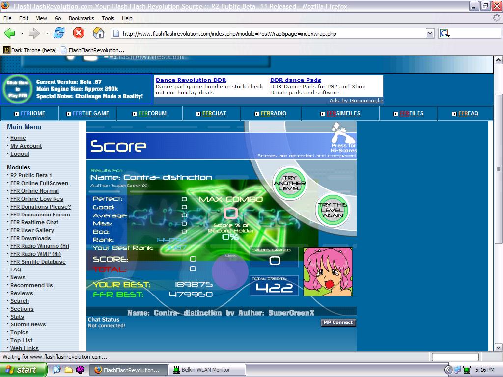Open the Dark Throne (beta) bookmark

[30, 50]
